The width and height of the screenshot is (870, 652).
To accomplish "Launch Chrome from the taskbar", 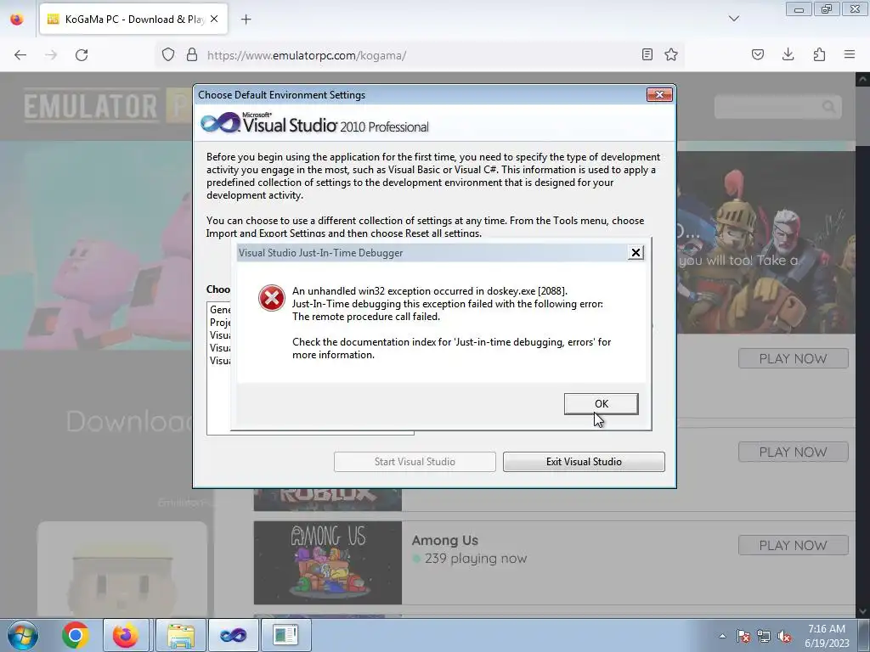I will pyautogui.click(x=76, y=635).
